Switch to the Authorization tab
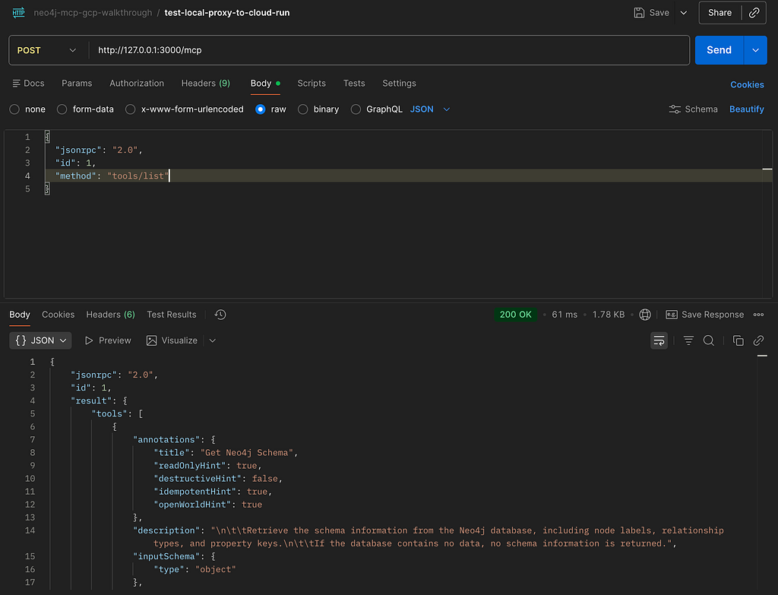Viewport: 778px width, 595px height. [137, 84]
